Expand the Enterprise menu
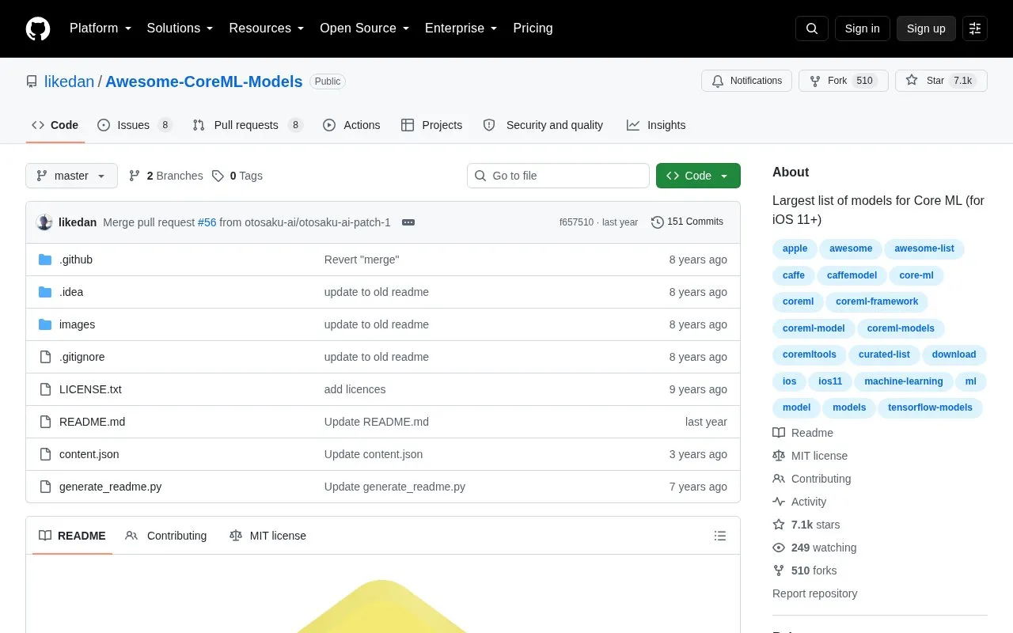The height and width of the screenshot is (633, 1013). [461, 28]
